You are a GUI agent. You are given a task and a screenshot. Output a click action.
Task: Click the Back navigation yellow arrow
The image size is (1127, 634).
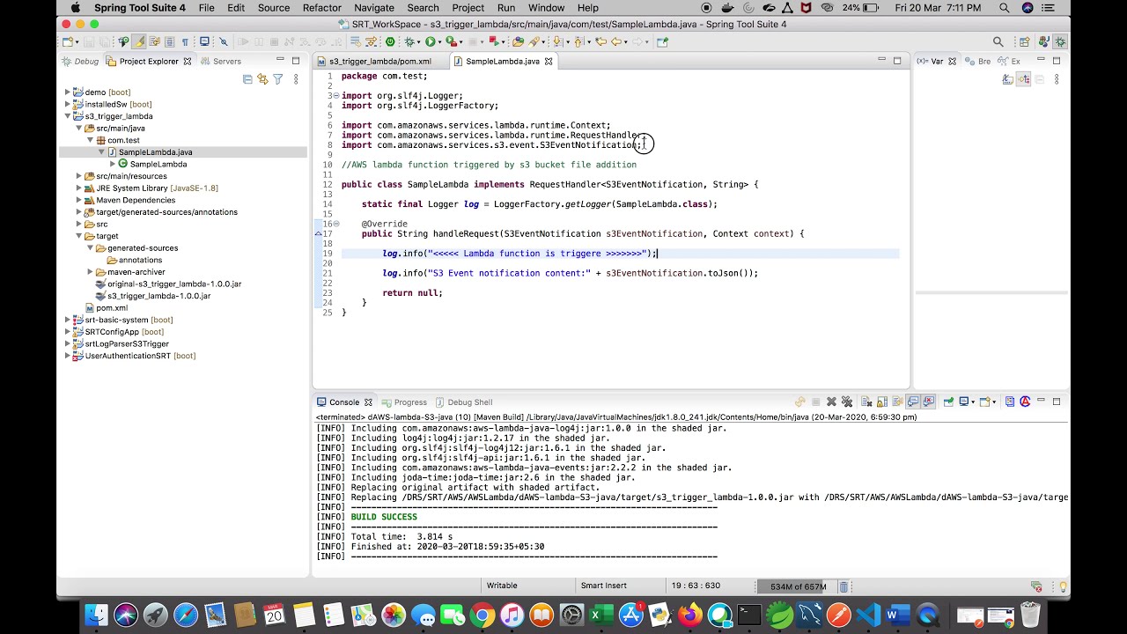[x=616, y=41]
